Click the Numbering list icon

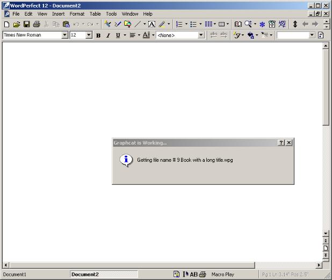click(x=179, y=24)
